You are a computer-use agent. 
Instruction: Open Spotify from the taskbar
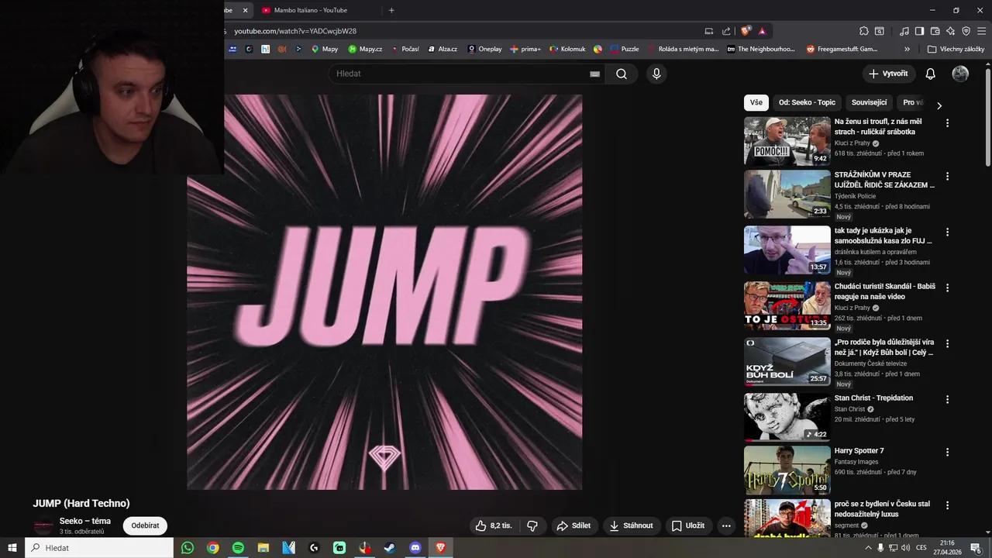click(238, 548)
